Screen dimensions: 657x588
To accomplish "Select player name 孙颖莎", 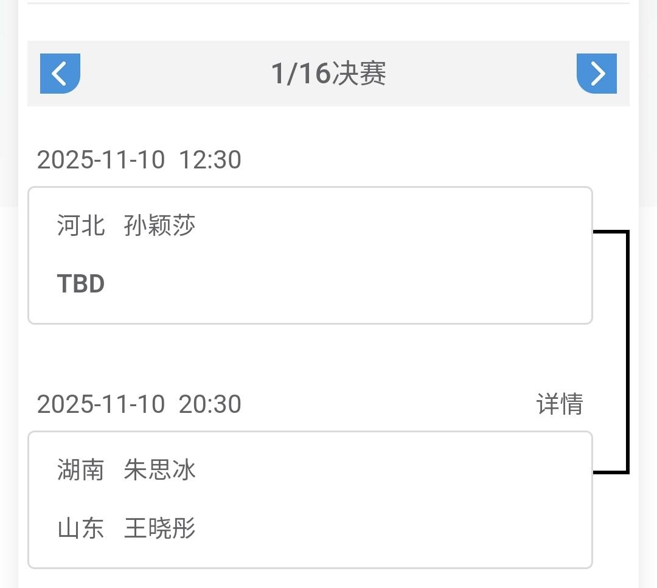I will 160,226.
